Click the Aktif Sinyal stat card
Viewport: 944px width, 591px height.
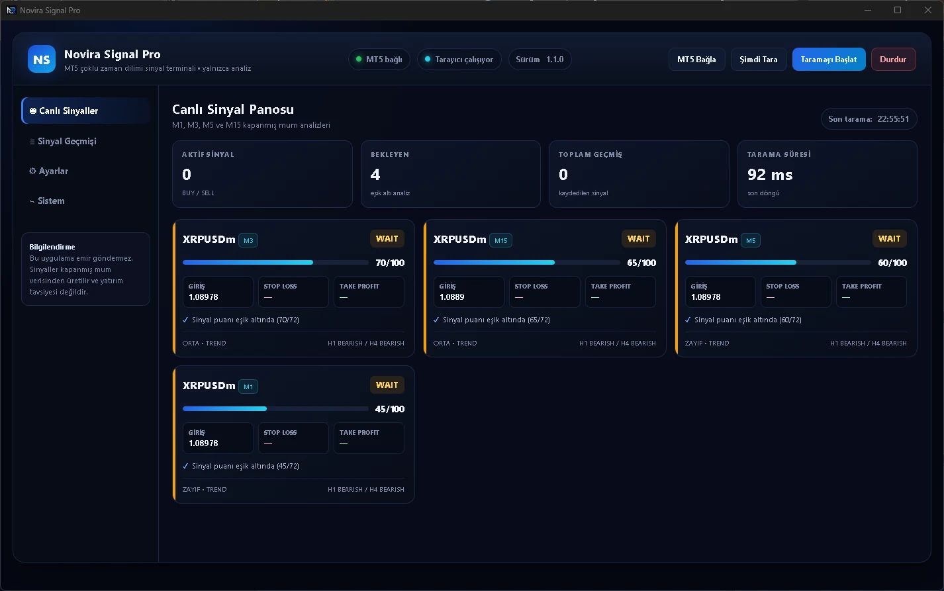(262, 174)
